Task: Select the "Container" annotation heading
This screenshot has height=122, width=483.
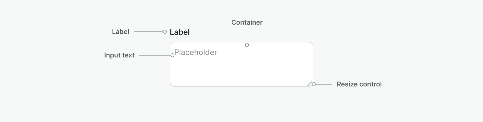Action: 247,22
